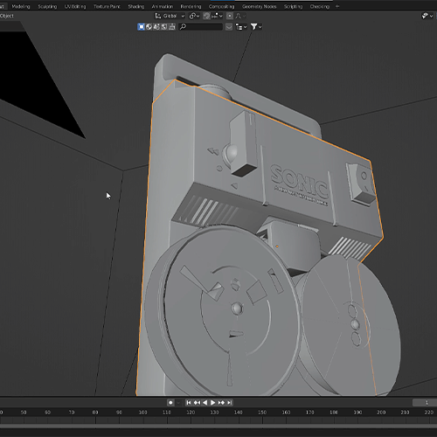
Task: Open the snapping options dropdown
Action: click(217, 16)
